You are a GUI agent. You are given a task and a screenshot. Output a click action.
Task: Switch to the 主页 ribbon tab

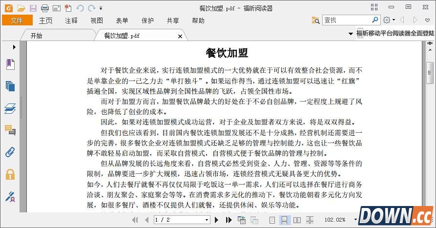[45, 21]
